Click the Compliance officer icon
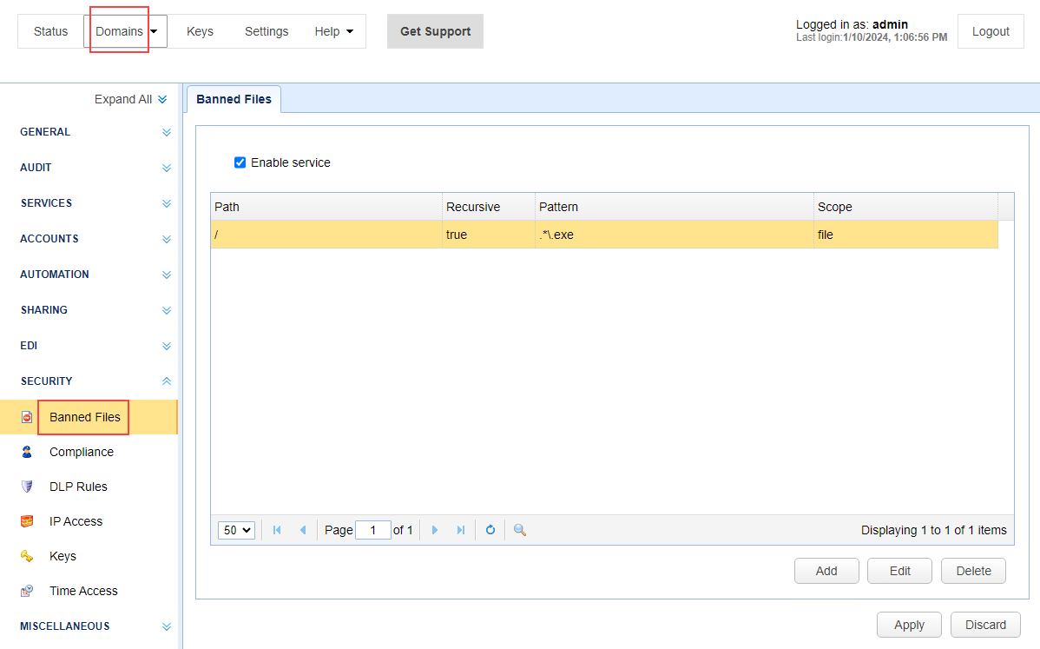Screen dimensions: 1040x649 click(27, 452)
